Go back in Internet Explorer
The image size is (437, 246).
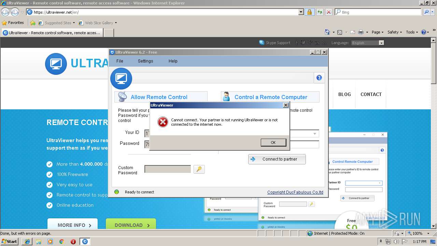click(5, 12)
